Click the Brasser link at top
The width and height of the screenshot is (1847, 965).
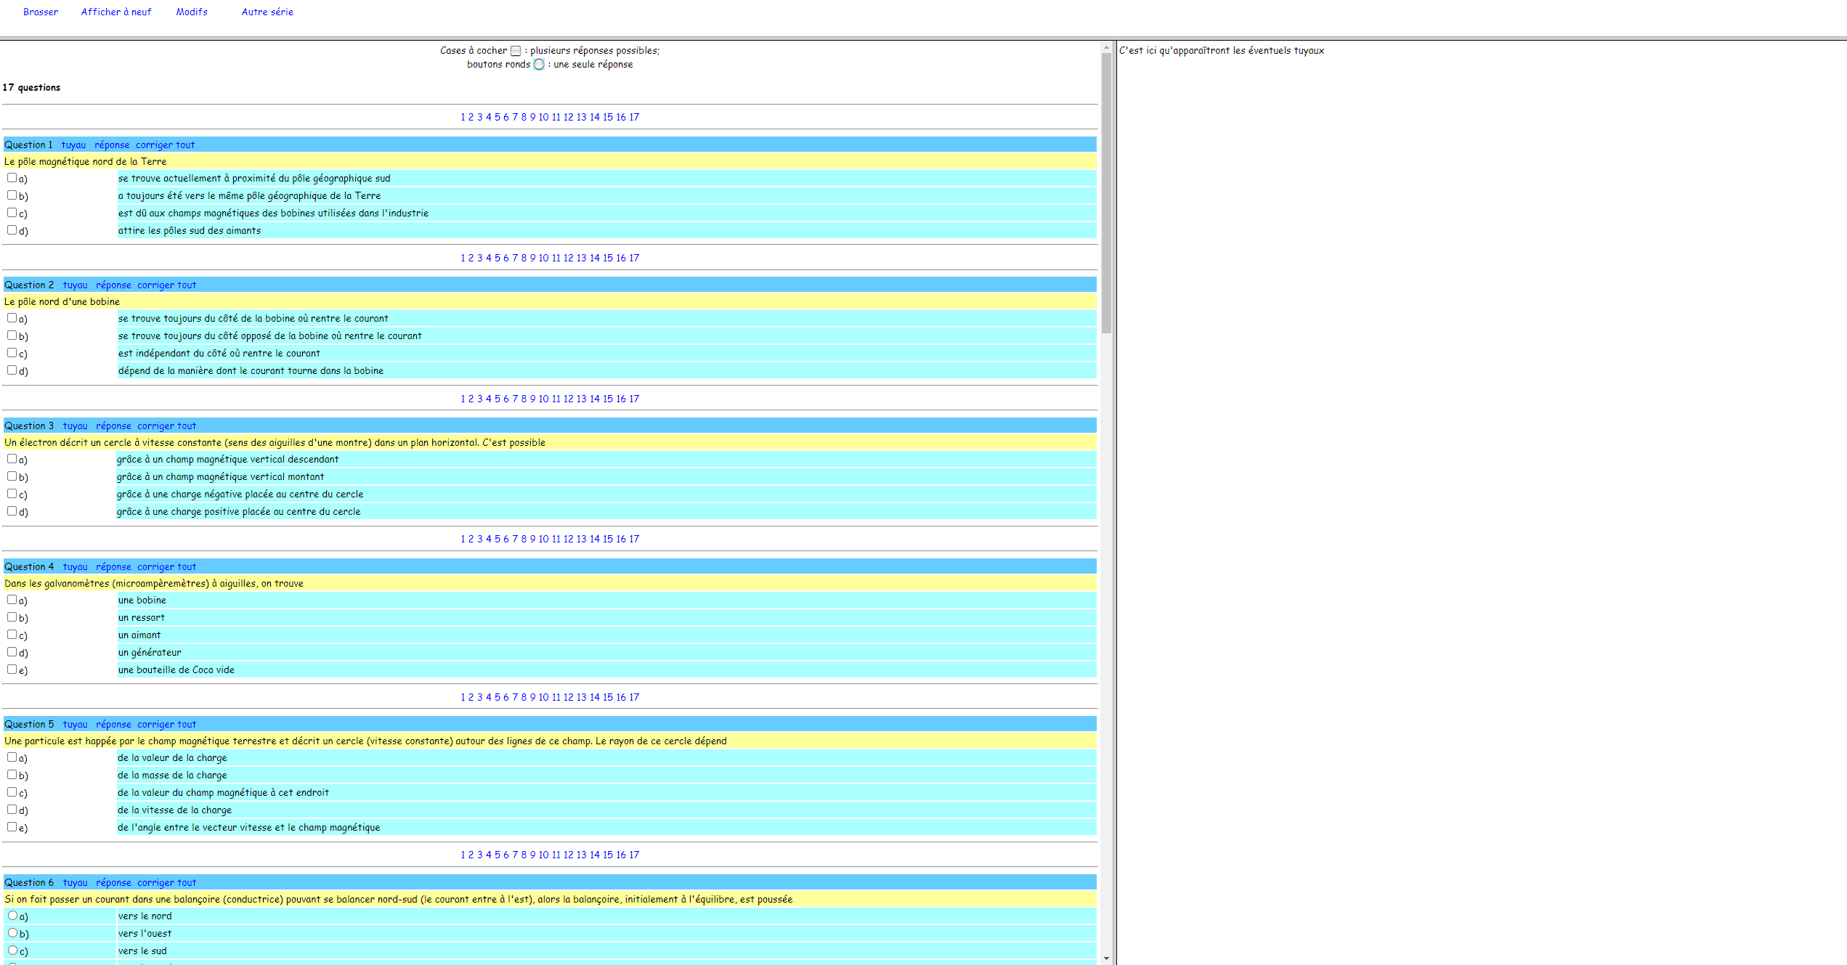pyautogui.click(x=41, y=12)
